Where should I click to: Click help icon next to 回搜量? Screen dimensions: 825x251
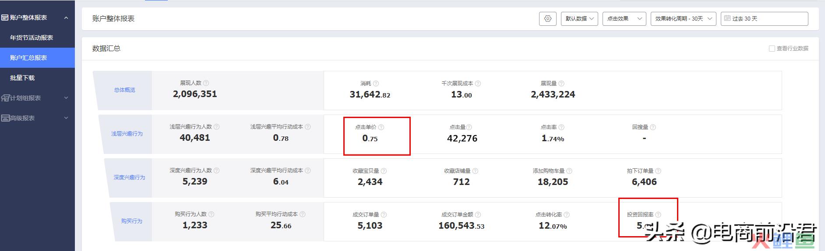tap(653, 127)
